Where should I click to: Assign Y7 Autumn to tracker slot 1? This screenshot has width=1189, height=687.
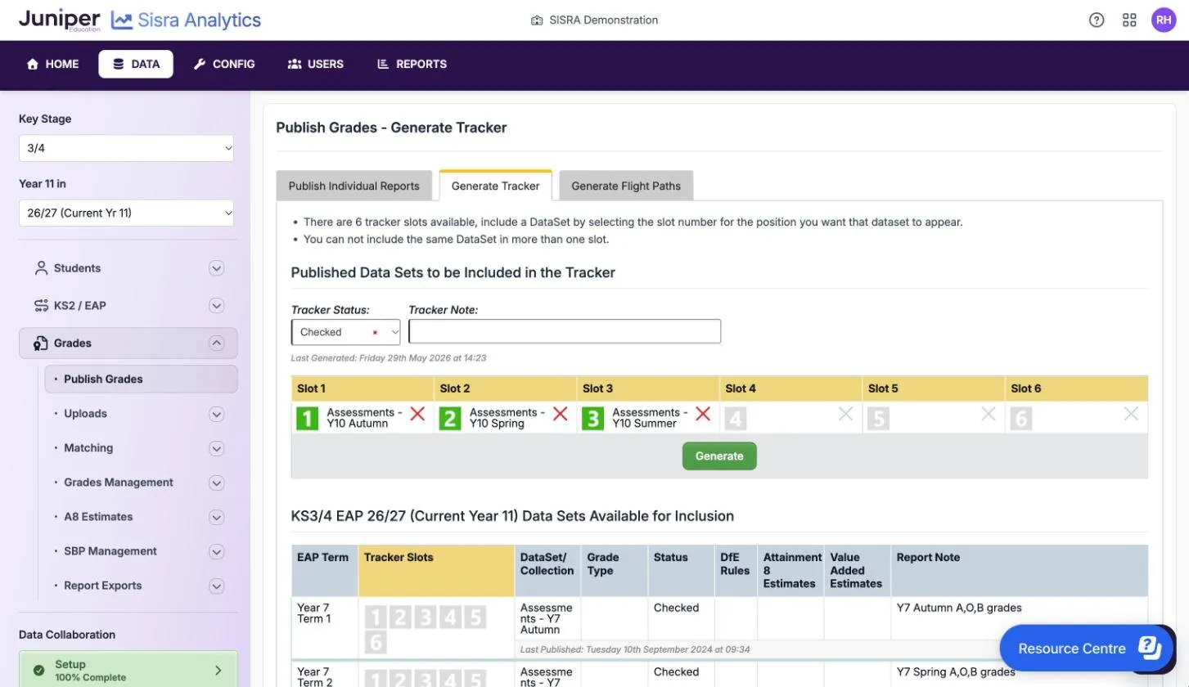point(375,617)
